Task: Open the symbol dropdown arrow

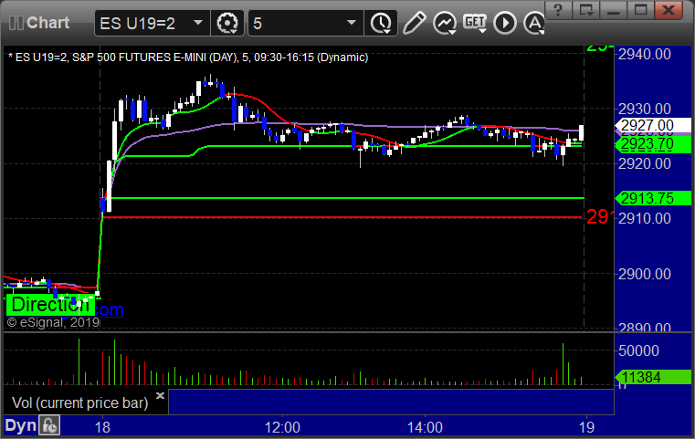Action: tap(198, 23)
